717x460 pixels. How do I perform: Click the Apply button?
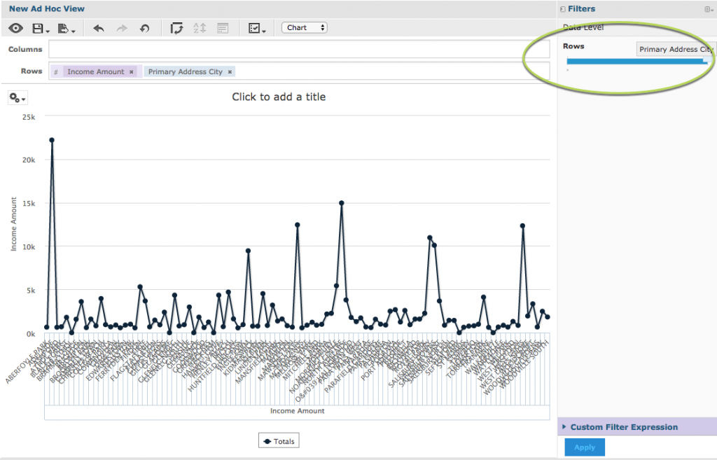pyautogui.click(x=585, y=447)
